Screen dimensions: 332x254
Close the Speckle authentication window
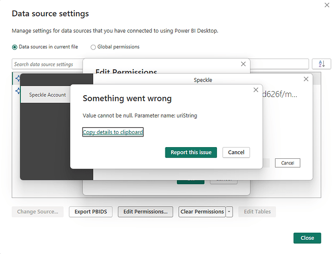(306, 79)
